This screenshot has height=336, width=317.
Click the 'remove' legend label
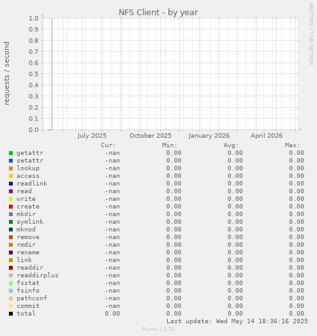click(28, 237)
